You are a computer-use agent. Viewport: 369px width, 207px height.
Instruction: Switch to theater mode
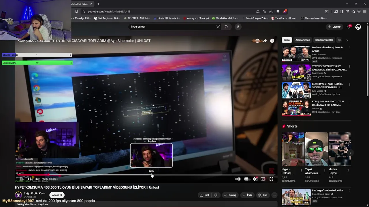(x=263, y=179)
